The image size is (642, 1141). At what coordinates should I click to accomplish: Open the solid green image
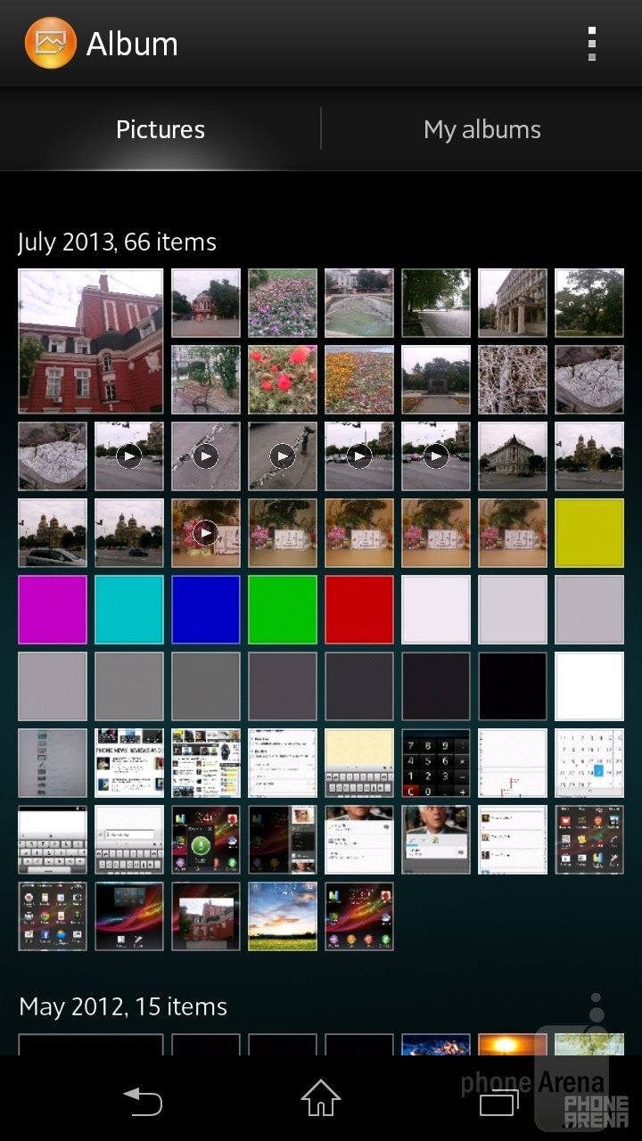coord(283,610)
